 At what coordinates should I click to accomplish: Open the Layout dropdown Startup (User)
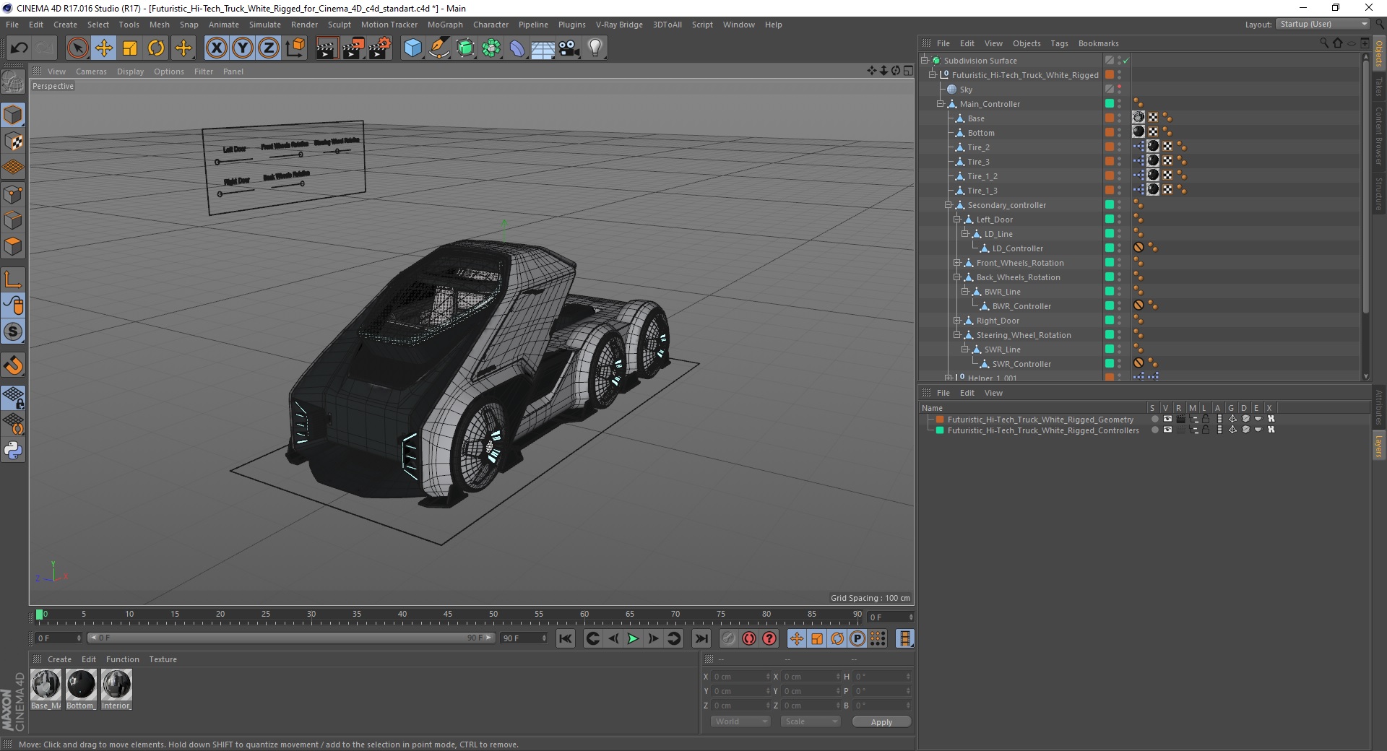tap(1322, 25)
